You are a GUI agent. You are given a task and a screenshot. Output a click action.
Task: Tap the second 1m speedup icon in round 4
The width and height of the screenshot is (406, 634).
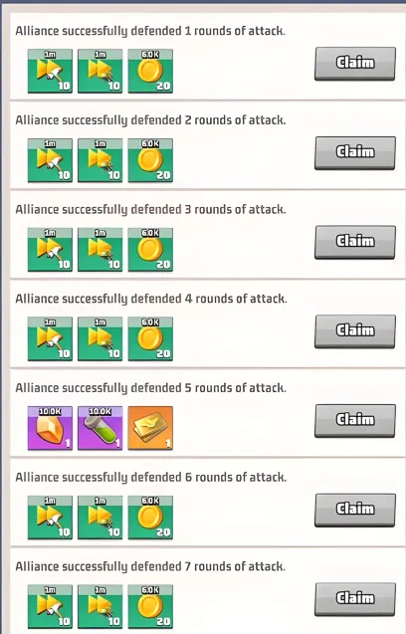tap(101, 339)
